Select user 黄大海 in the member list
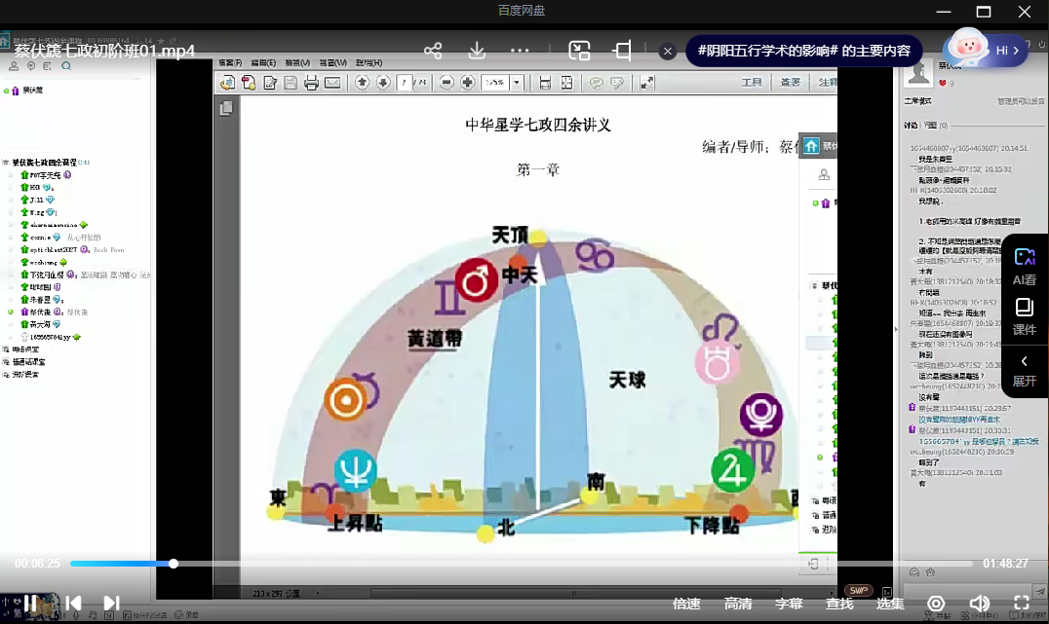This screenshot has height=624, width=1049. (40, 324)
